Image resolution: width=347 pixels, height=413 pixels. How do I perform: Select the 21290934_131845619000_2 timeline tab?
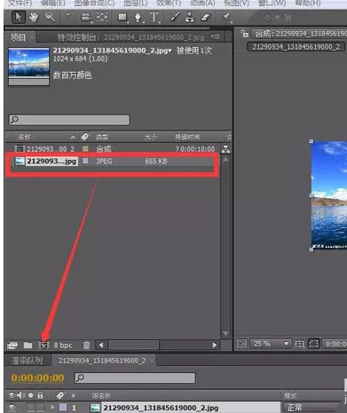[102, 361]
